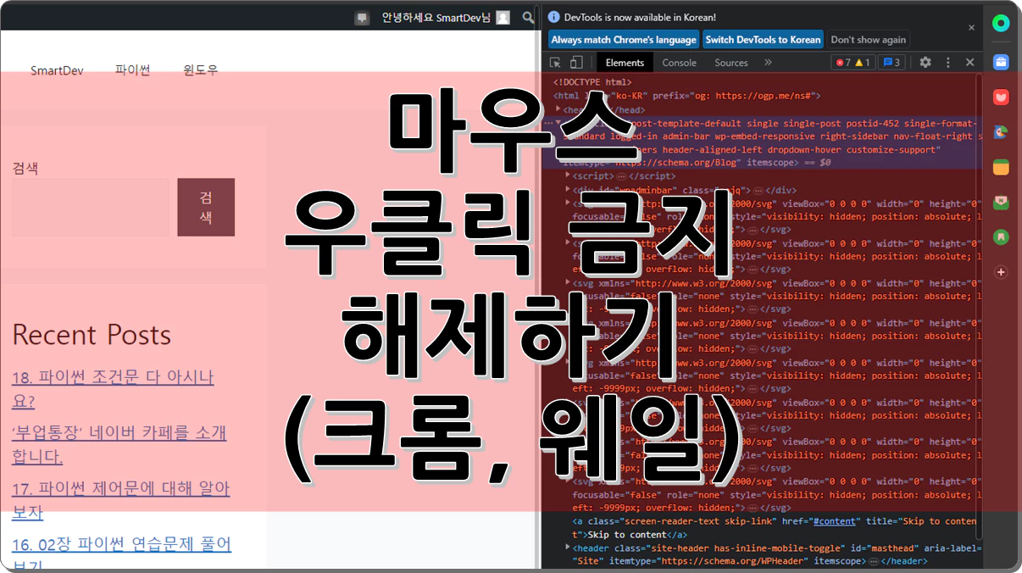Click Always match Chrome's language button
1022x573 pixels.
click(x=624, y=40)
